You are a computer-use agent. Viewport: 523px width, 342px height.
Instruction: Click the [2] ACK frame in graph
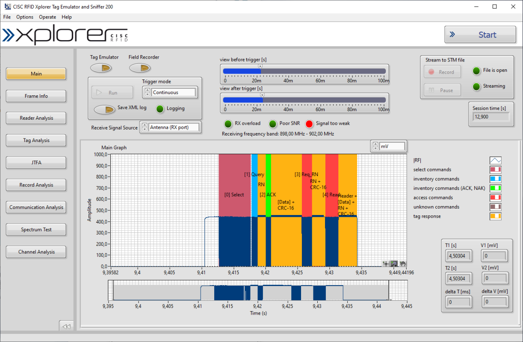coord(268,209)
